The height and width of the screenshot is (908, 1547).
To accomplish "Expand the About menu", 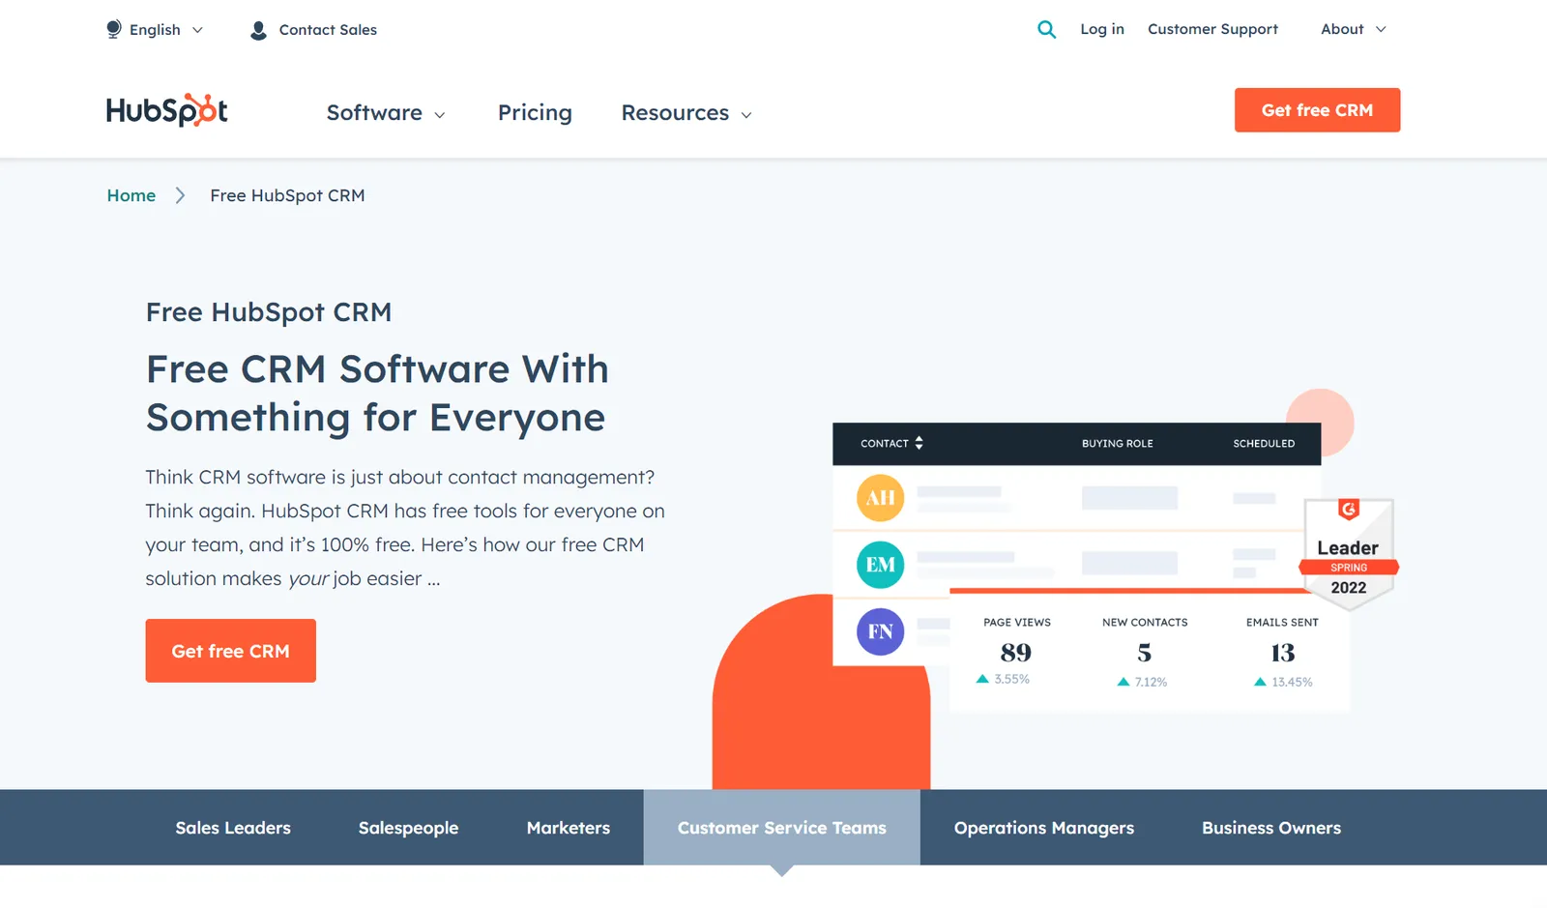I will pyautogui.click(x=1353, y=29).
